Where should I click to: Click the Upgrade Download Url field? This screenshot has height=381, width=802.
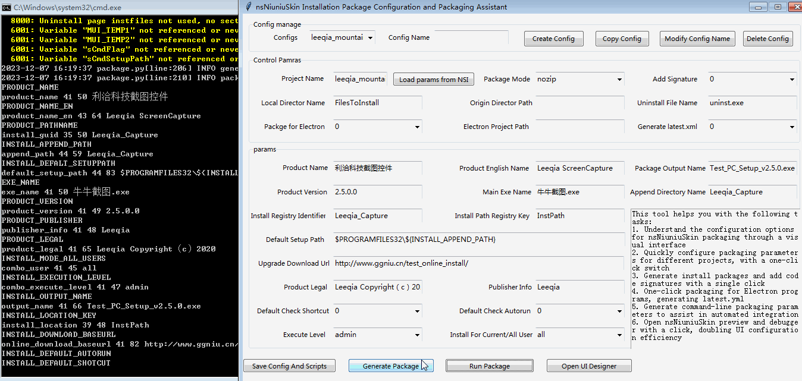tap(479, 263)
